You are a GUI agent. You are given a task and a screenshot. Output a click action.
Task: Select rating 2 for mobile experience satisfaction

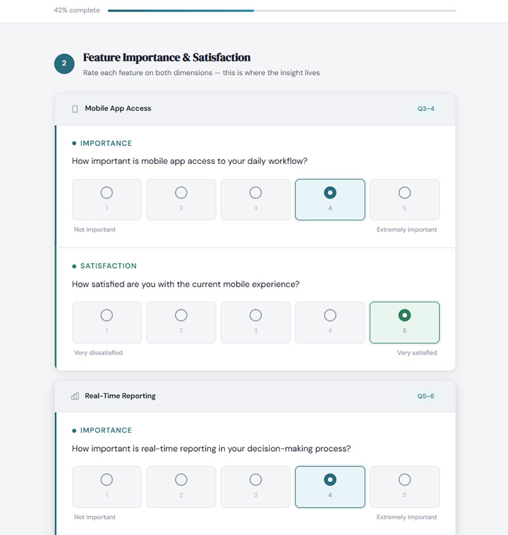tap(181, 322)
